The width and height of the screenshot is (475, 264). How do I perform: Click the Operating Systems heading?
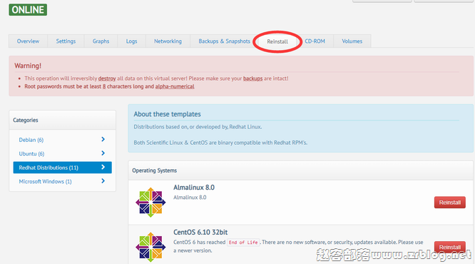(x=155, y=171)
